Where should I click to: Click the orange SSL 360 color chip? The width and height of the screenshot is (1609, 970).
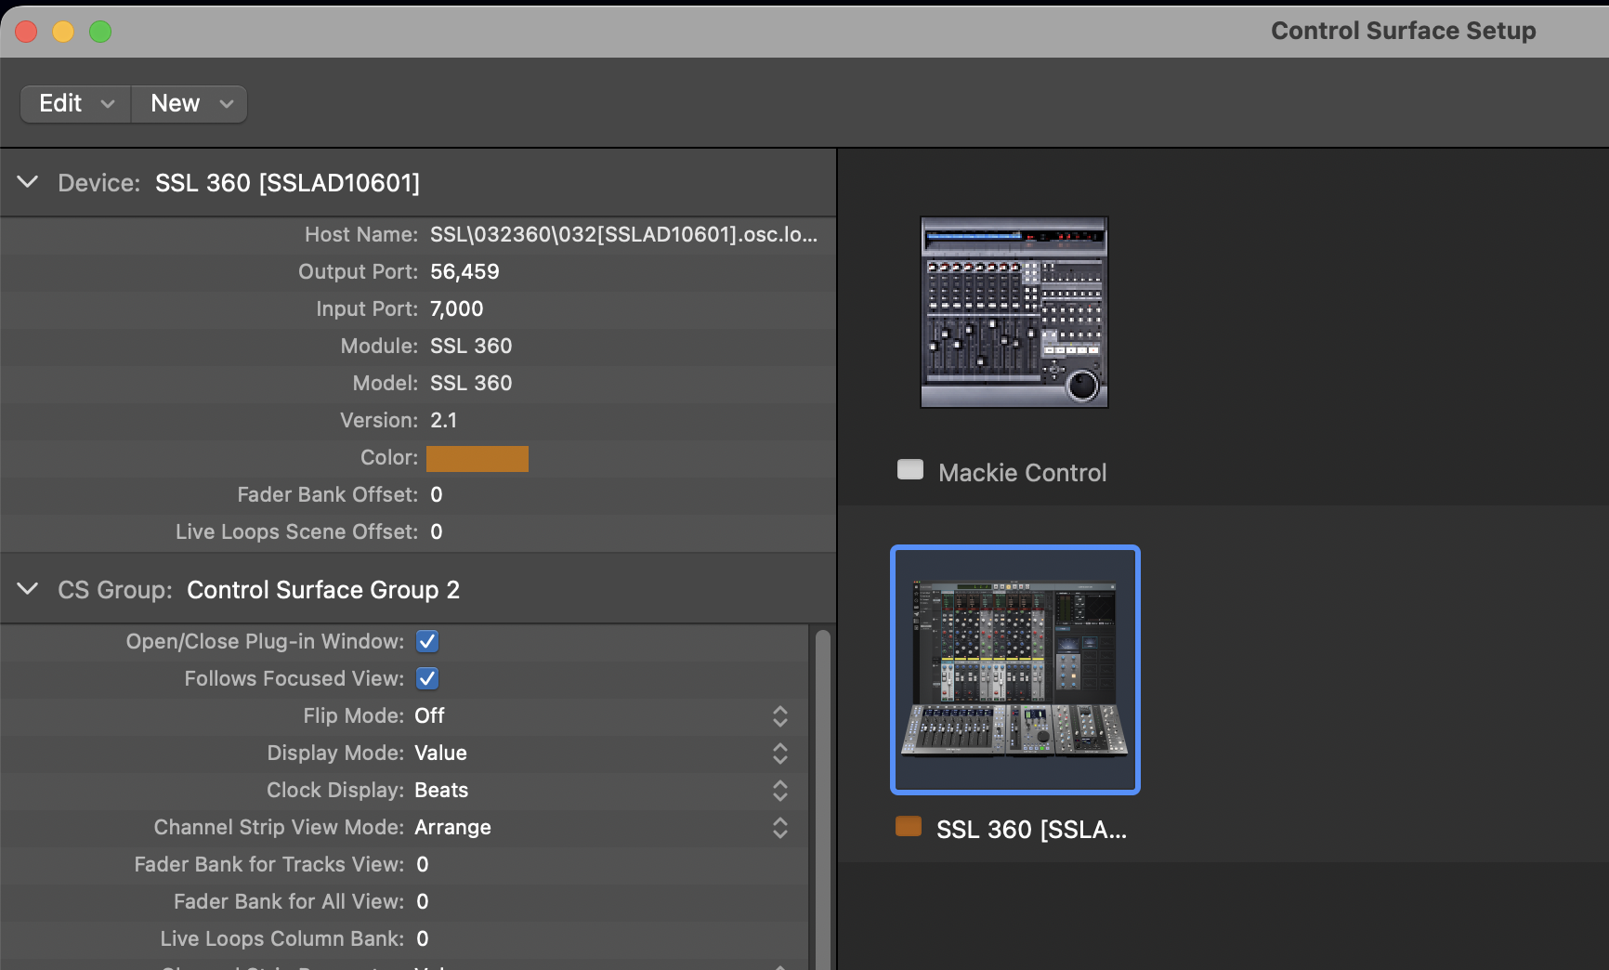(909, 827)
